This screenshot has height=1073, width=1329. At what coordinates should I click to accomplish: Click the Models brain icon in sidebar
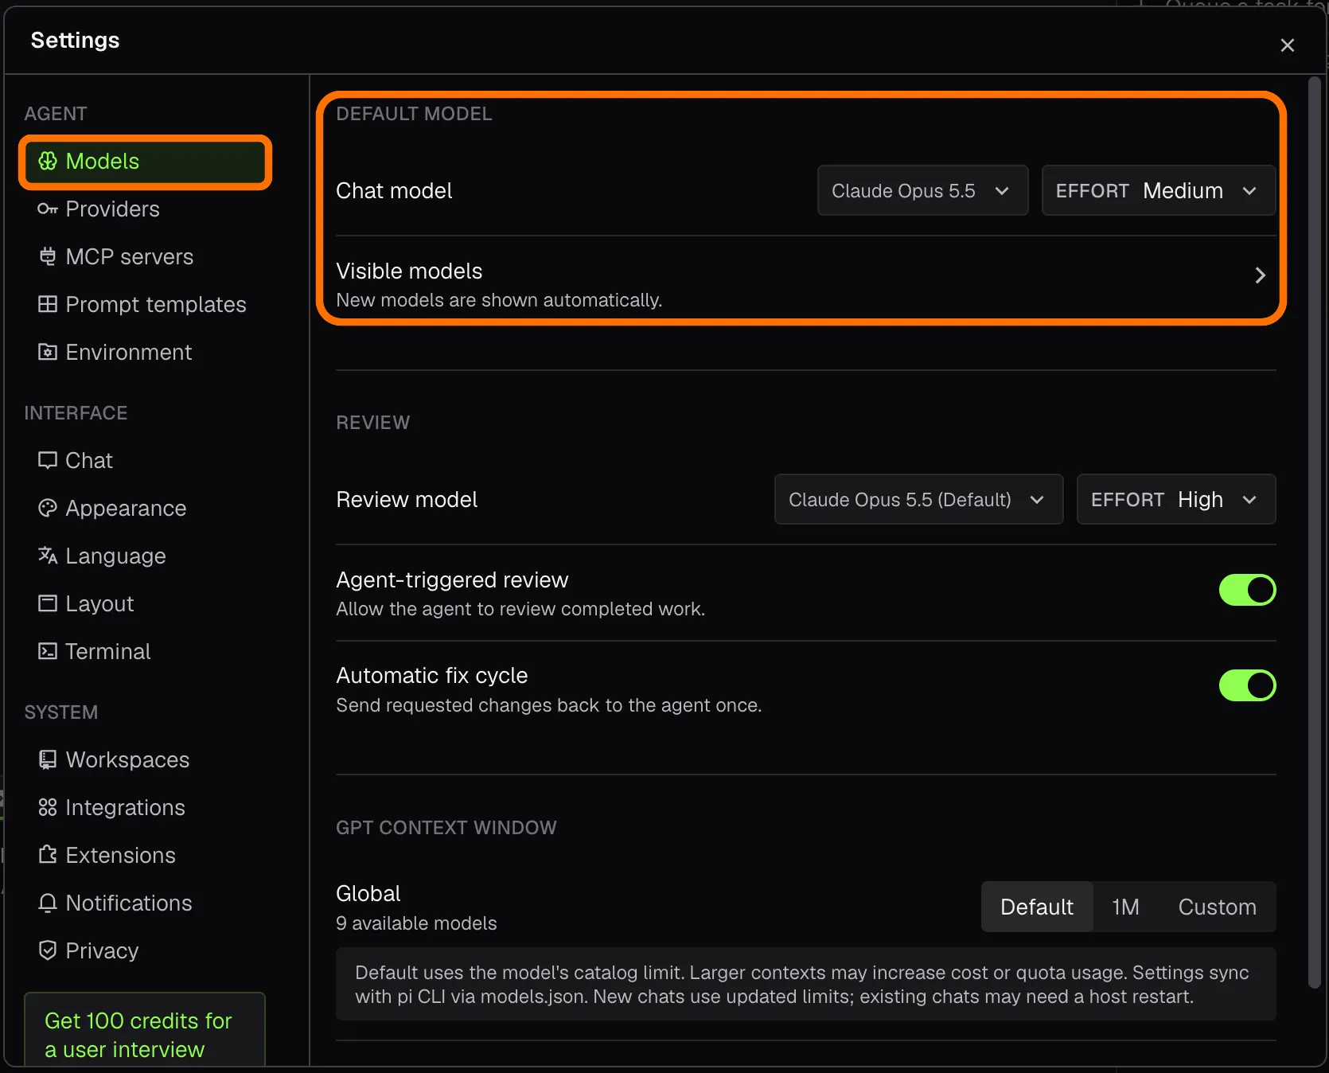(48, 161)
